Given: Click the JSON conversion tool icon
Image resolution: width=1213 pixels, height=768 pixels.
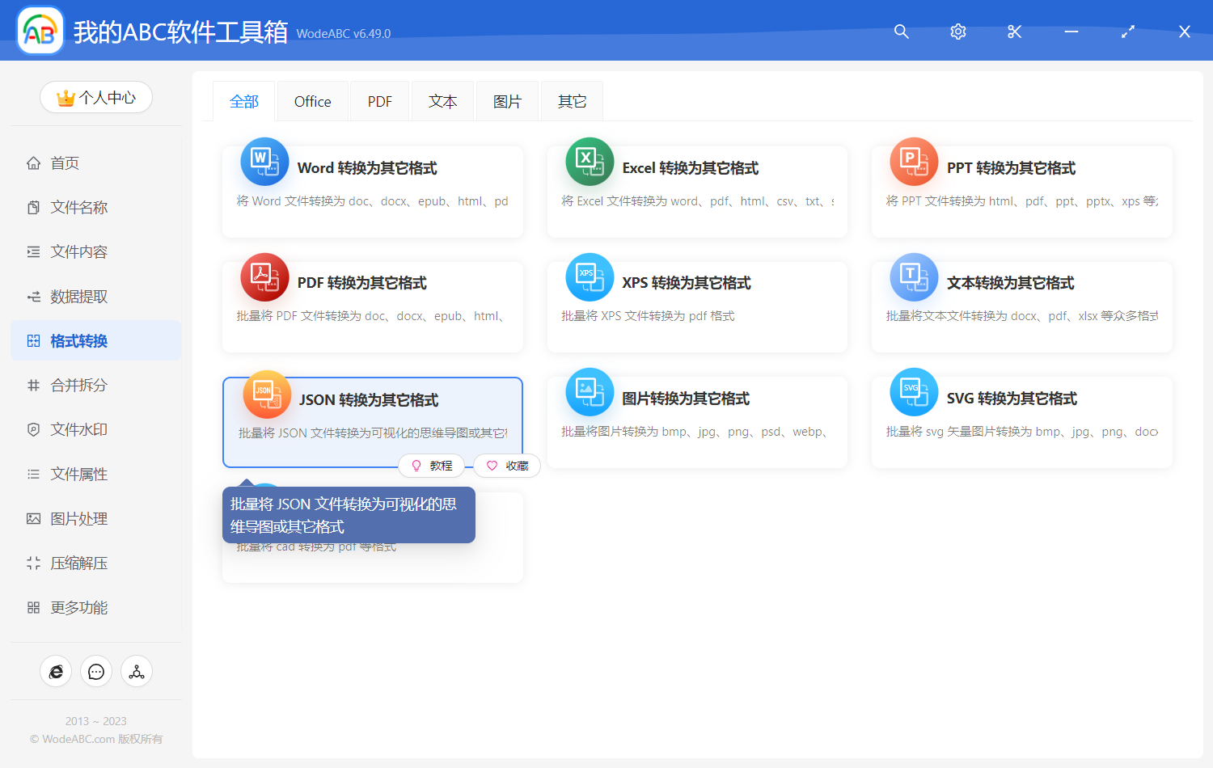Looking at the screenshot, I should (267, 394).
